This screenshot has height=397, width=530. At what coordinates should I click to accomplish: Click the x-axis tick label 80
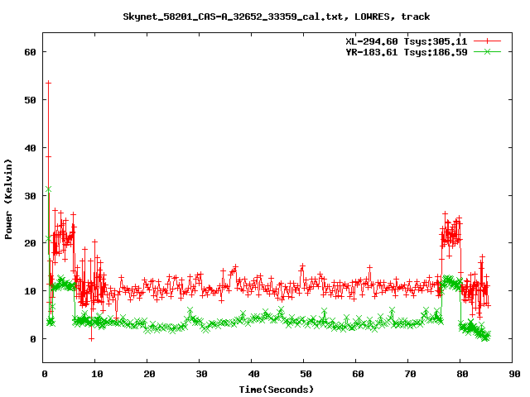click(x=462, y=374)
